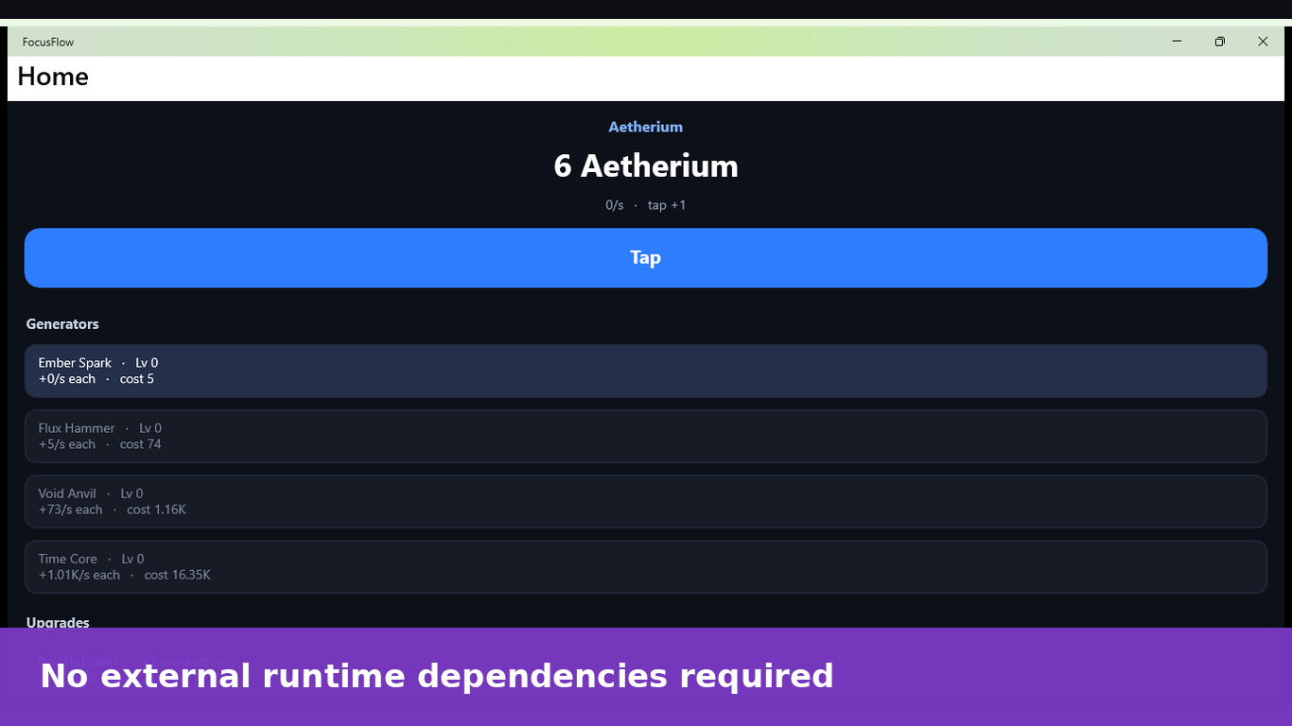Select the Void Anvil generator card
Image resolution: width=1292 pixels, height=726 pixels.
(646, 501)
